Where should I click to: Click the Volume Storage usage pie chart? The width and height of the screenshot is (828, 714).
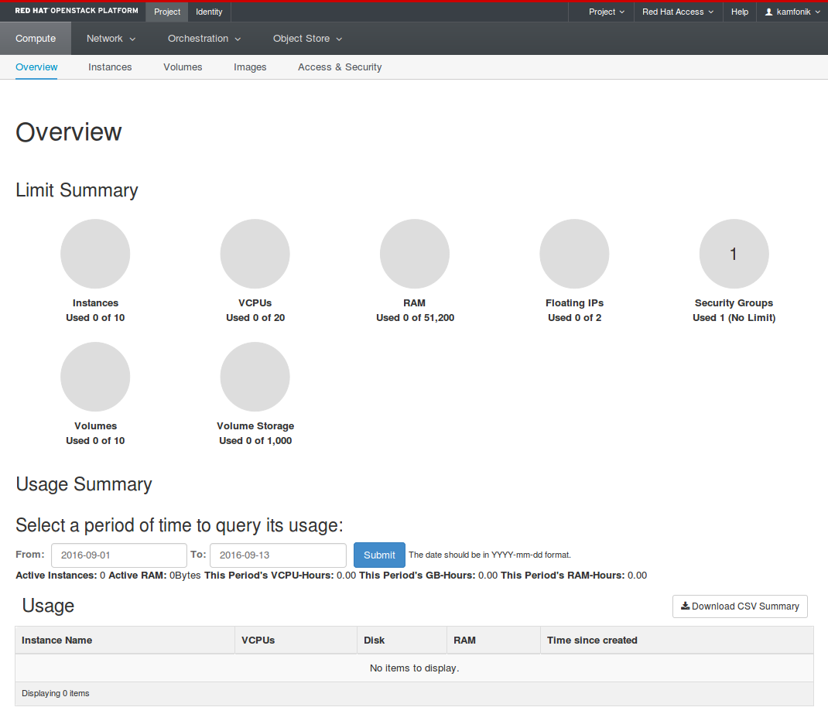255,377
